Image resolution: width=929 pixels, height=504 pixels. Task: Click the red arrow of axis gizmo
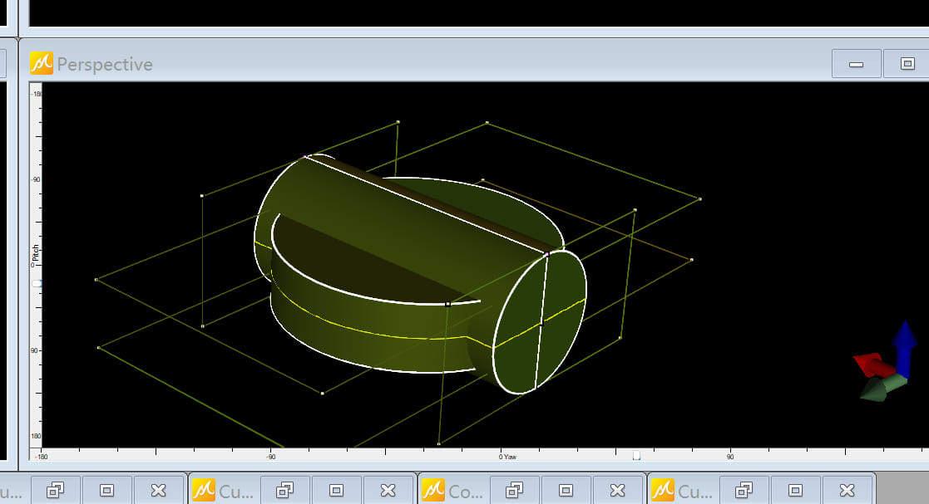click(870, 364)
